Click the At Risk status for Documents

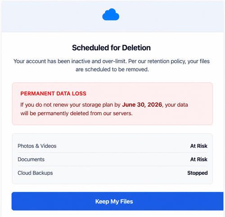199,159
